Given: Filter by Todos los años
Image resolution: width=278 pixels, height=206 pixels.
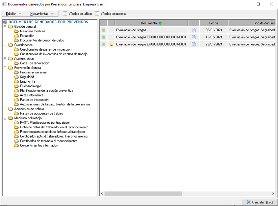Looking at the screenshot, I should tap(80, 14).
